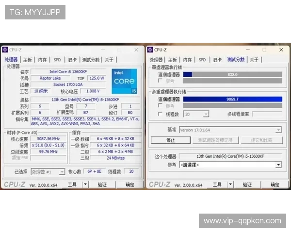Close the left CPU-Z processor window

[x=136, y=50]
